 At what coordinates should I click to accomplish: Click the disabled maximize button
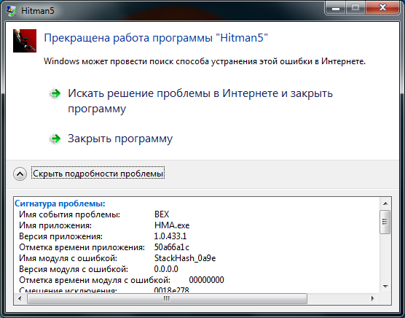(x=355, y=8)
